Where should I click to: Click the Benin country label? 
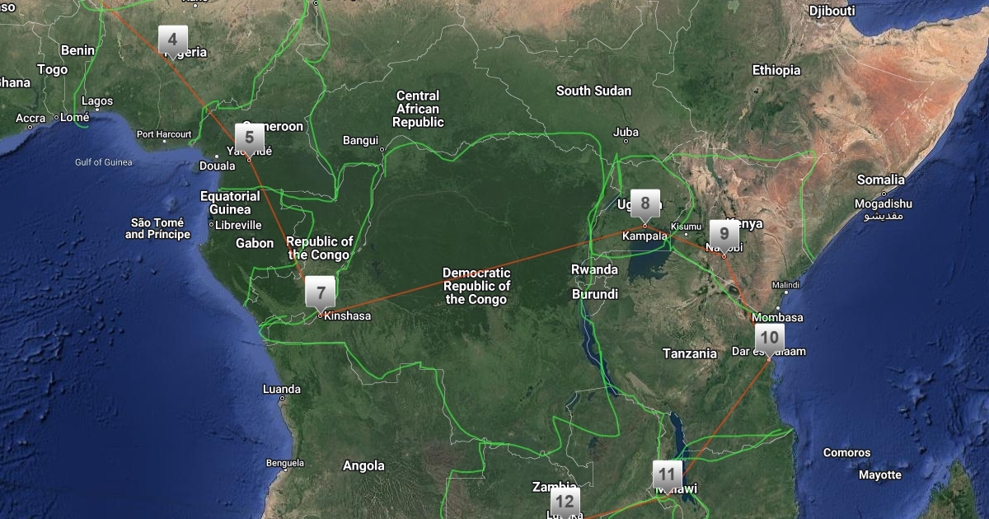[x=77, y=50]
